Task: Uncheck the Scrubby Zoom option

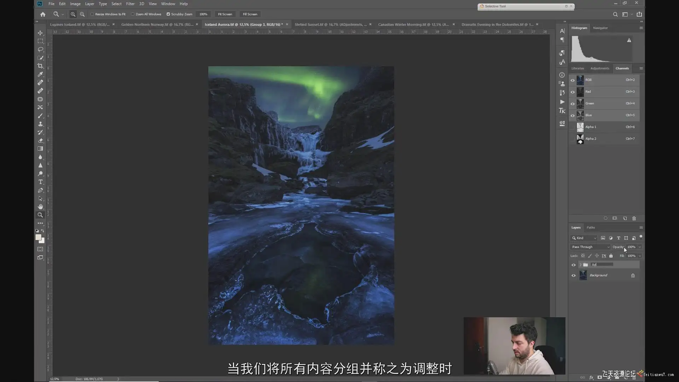Action: pos(168,14)
